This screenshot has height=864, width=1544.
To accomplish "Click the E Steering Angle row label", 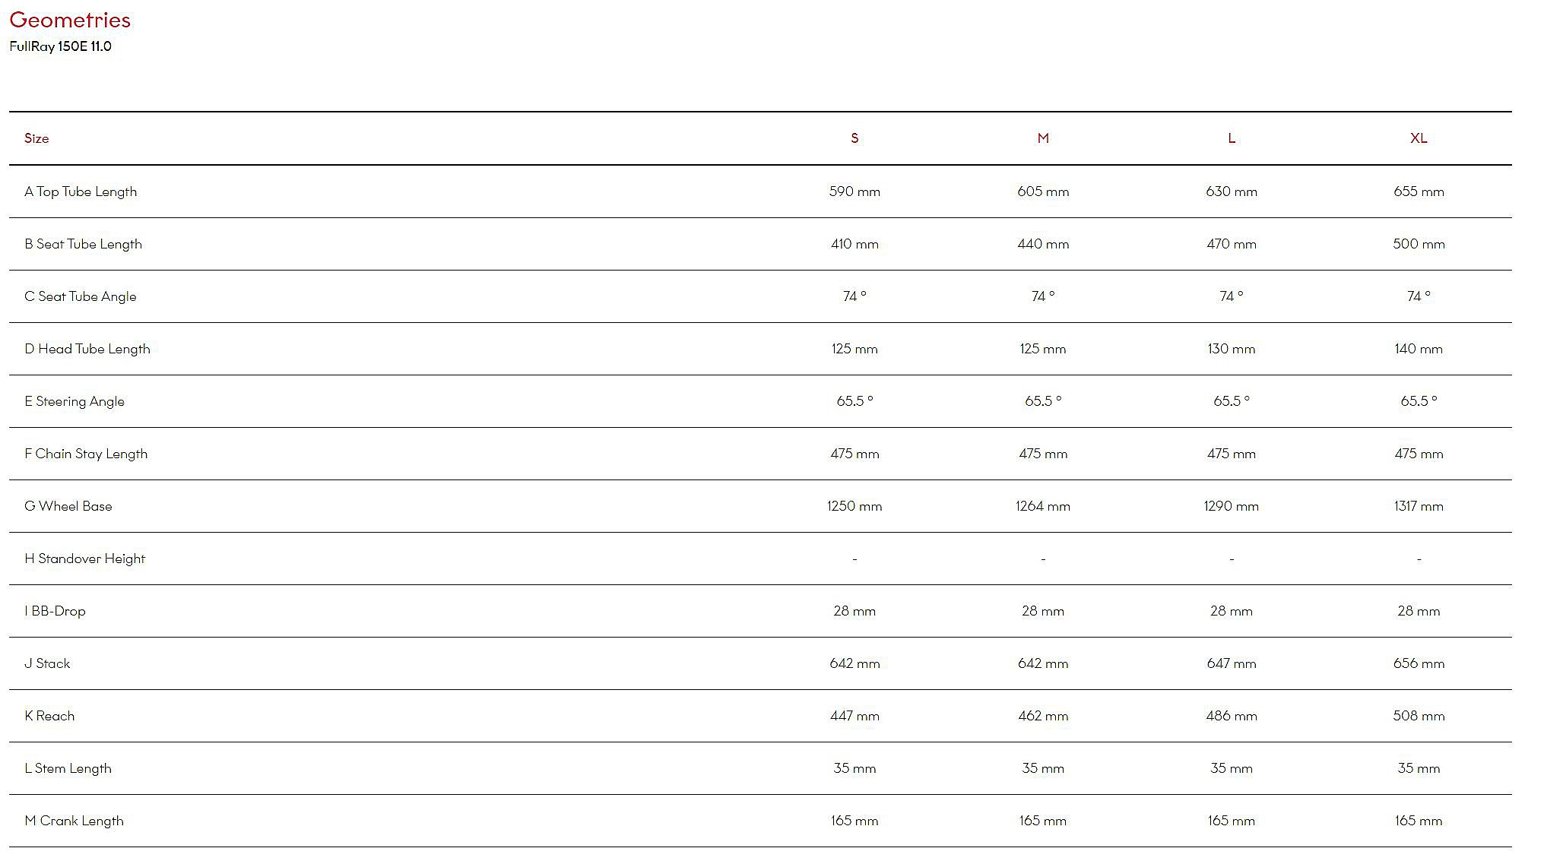I will [x=75, y=401].
